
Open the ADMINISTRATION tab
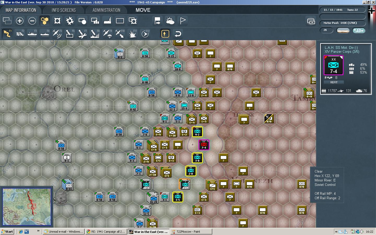point(106,10)
